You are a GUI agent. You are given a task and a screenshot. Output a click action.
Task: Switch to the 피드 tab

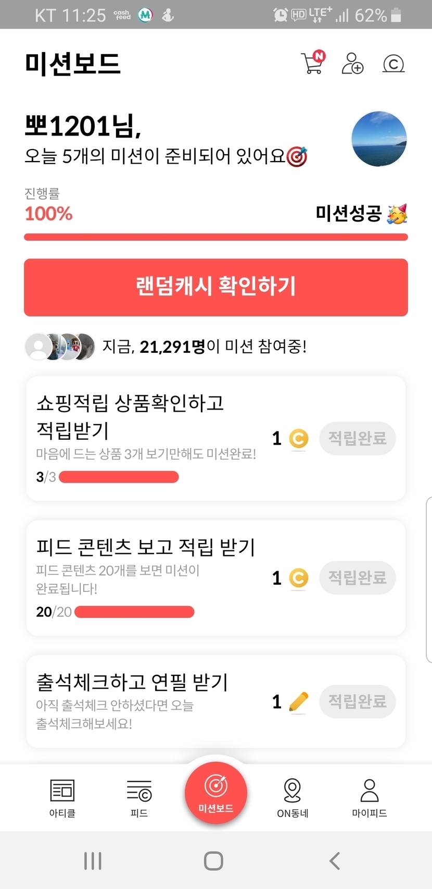click(x=139, y=798)
